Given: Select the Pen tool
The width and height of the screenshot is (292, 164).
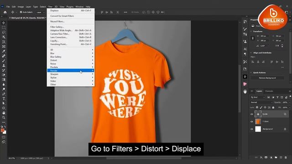Looking at the screenshot, I should pos(4,94).
